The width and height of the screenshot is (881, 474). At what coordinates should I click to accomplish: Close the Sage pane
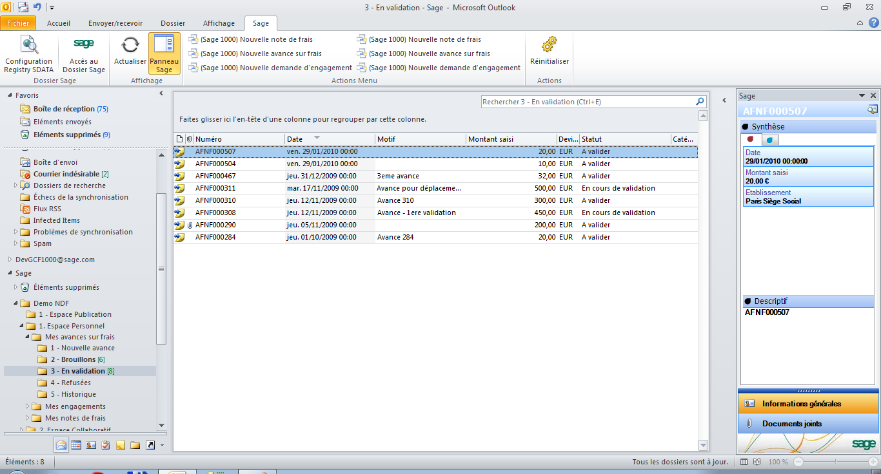click(873, 95)
